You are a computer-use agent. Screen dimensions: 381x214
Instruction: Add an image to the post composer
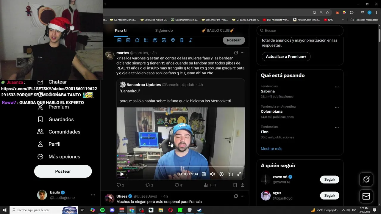click(x=119, y=40)
